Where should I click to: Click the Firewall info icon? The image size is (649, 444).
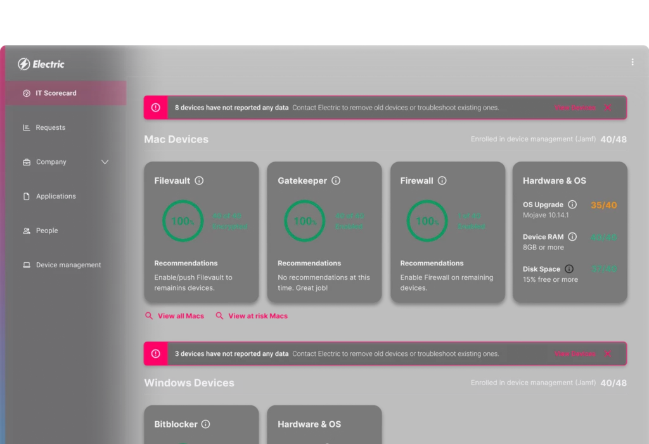click(442, 181)
